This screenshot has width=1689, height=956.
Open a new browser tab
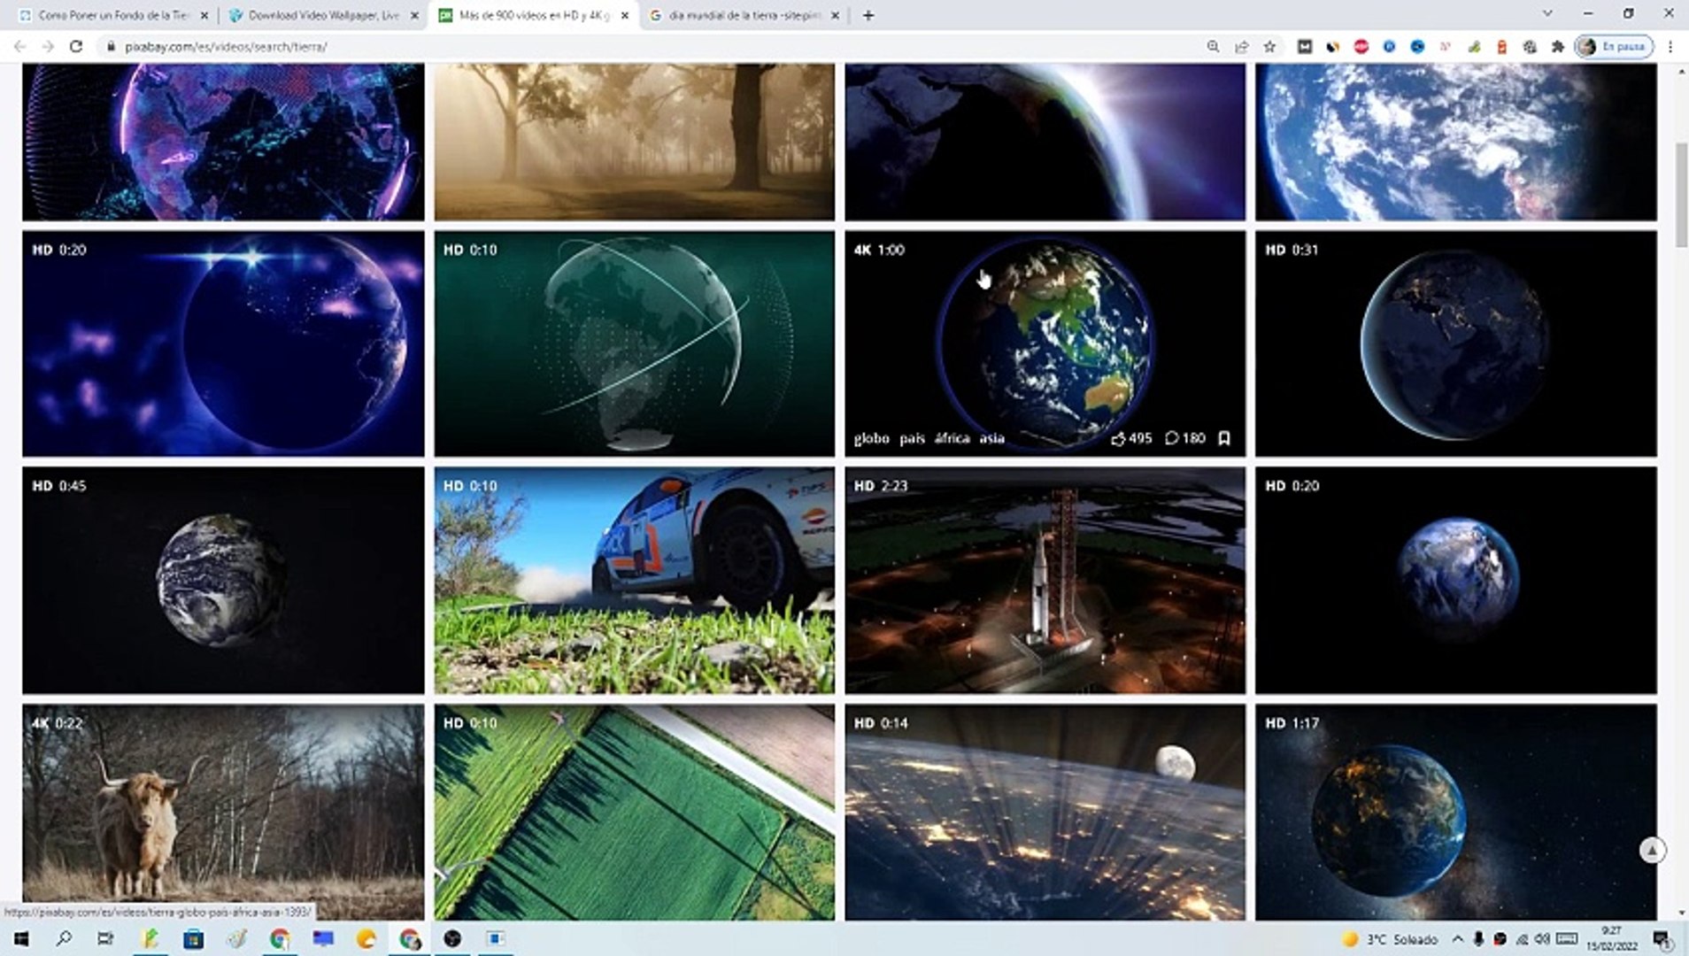point(868,15)
